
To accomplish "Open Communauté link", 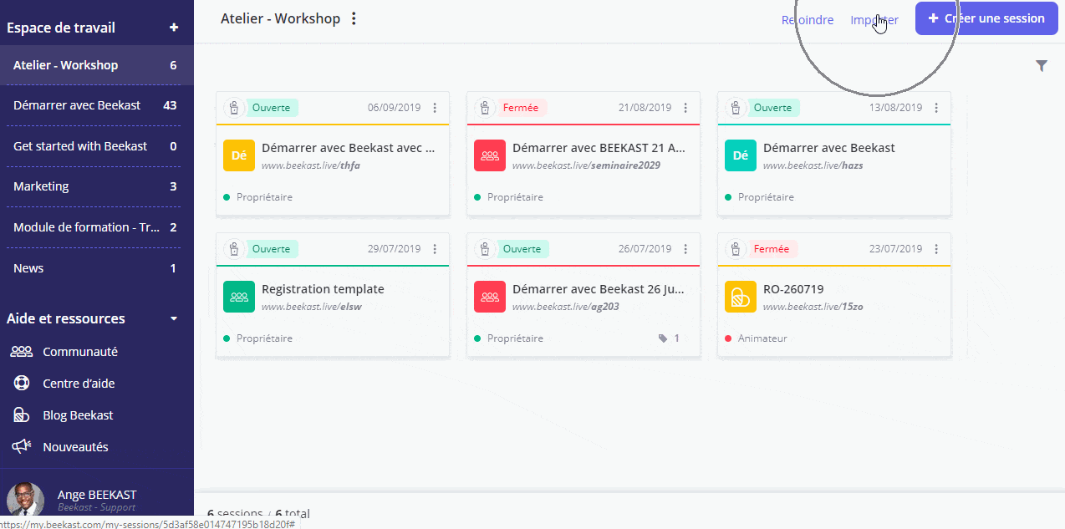I will (x=80, y=352).
